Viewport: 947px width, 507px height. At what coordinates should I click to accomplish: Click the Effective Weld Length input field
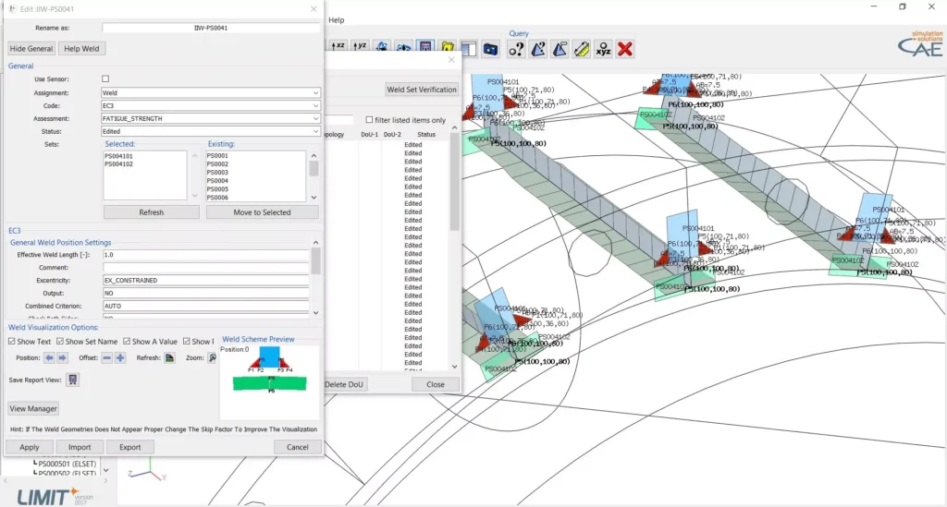tap(205, 254)
